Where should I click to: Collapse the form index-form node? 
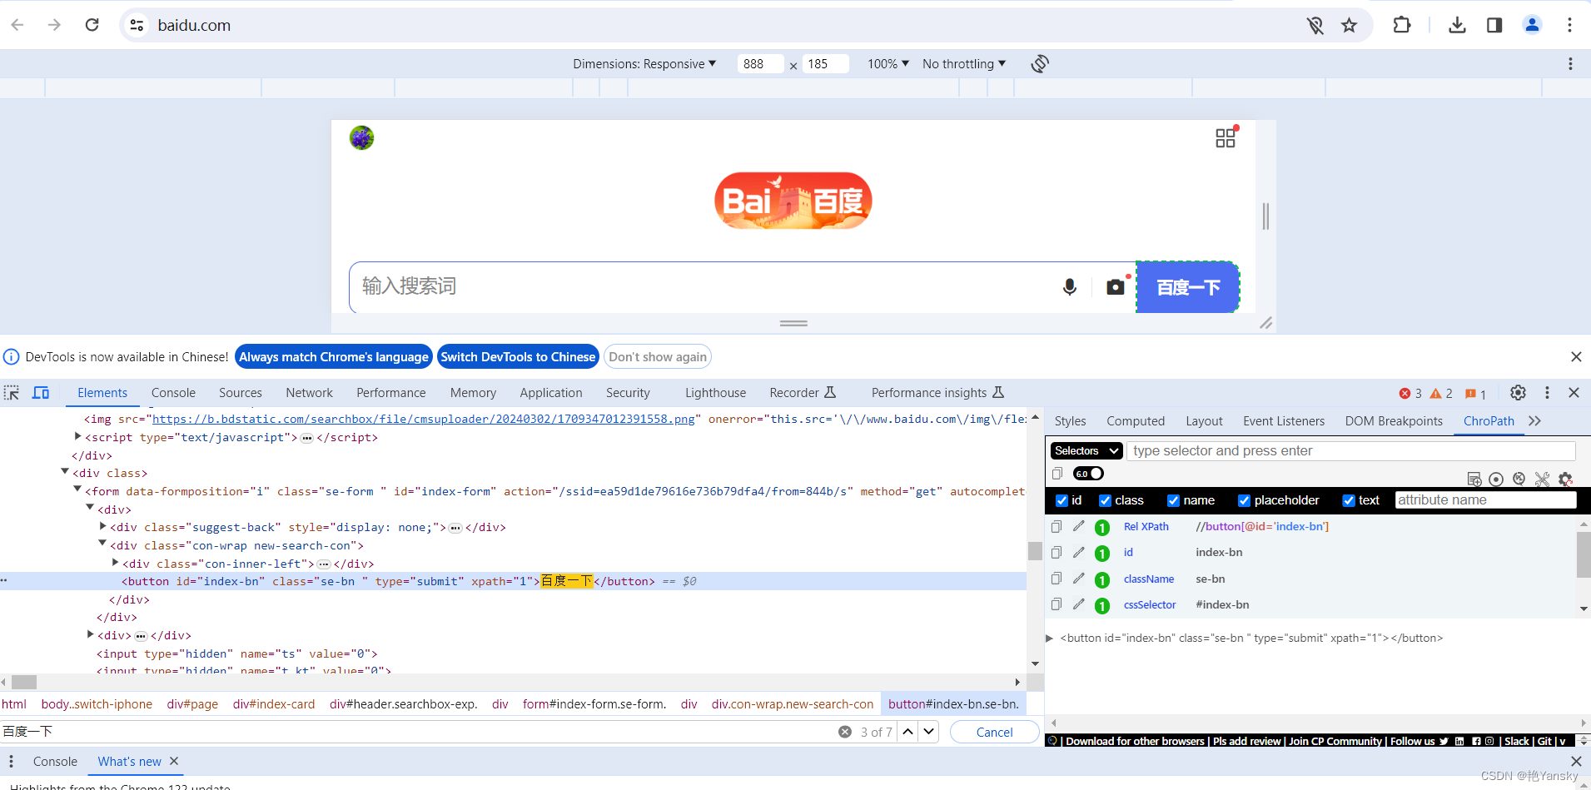(77, 490)
